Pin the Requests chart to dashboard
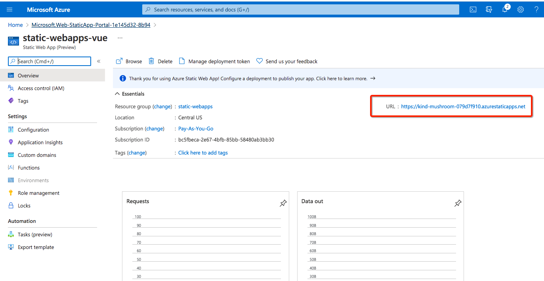544x281 pixels. [283, 203]
